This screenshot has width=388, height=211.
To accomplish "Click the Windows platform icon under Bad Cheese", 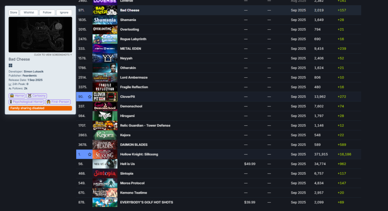I will (x=10, y=65).
